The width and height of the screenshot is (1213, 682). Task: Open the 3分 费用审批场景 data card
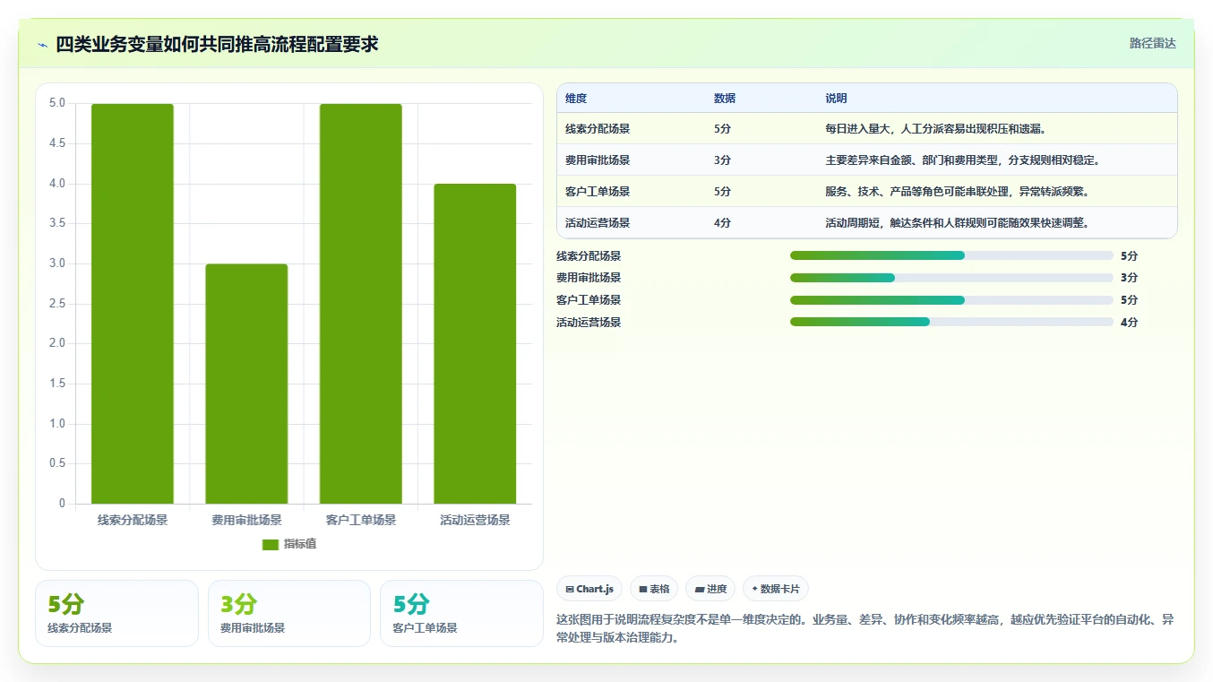(x=289, y=613)
